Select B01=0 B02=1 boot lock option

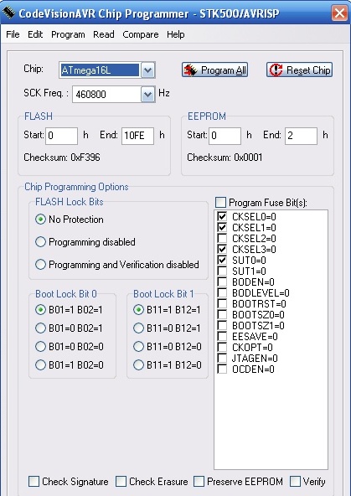pos(40,328)
